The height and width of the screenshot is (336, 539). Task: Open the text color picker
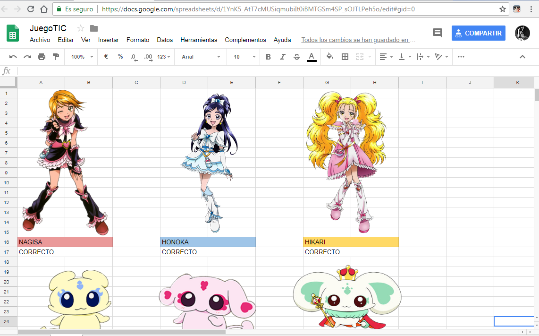(x=312, y=57)
